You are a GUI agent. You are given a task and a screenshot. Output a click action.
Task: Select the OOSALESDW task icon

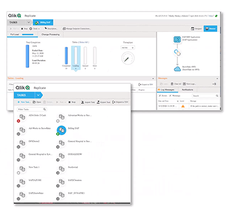pos(61,156)
